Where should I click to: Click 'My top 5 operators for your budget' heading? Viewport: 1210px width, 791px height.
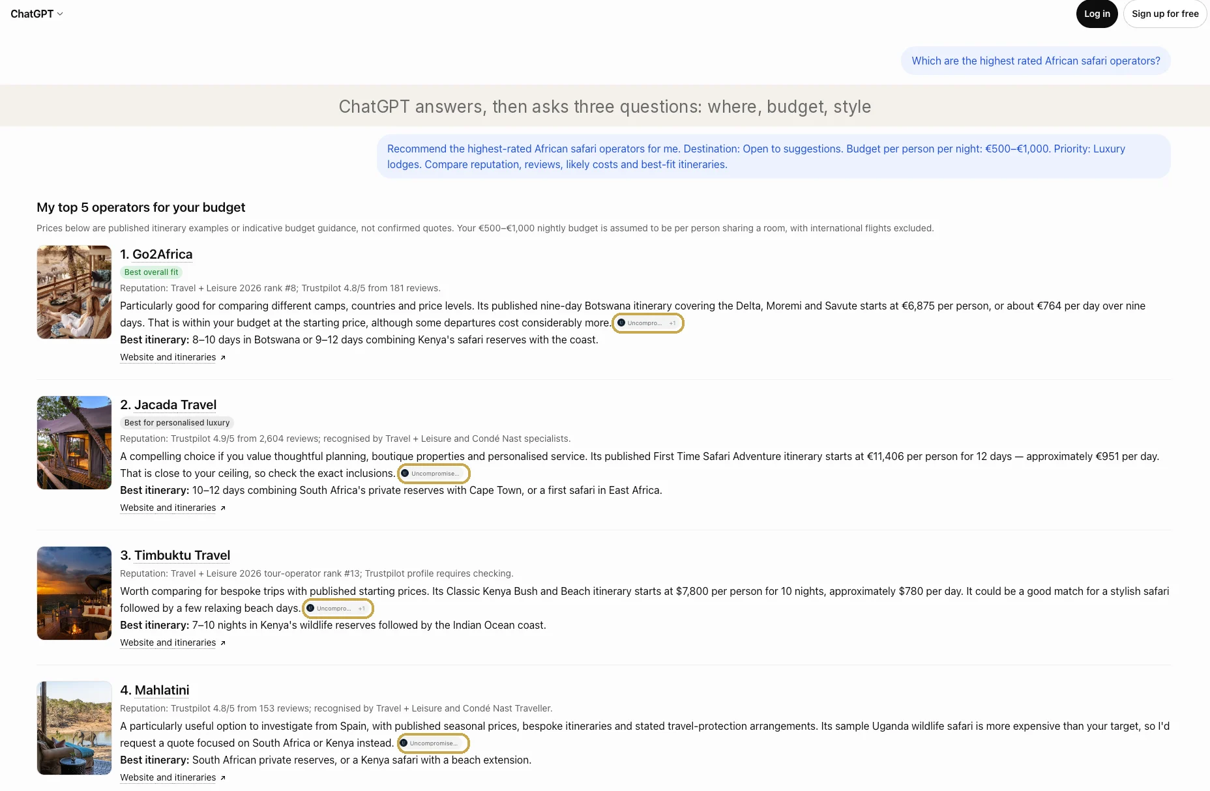[141, 207]
